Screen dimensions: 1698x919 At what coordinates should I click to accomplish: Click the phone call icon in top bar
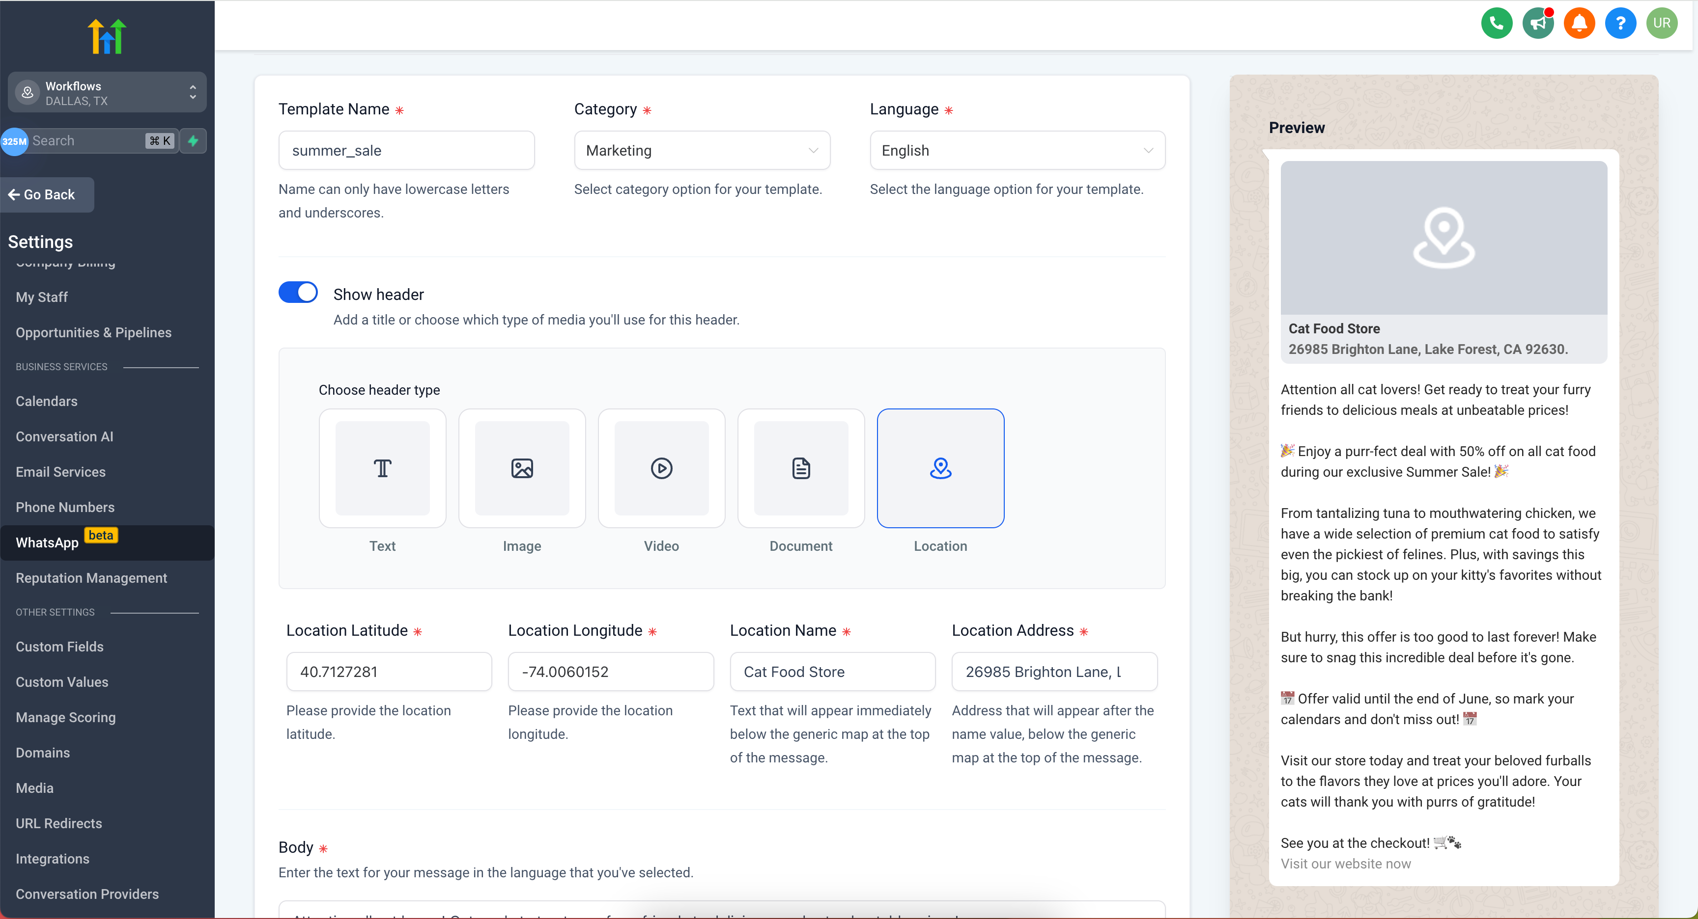pos(1496,22)
